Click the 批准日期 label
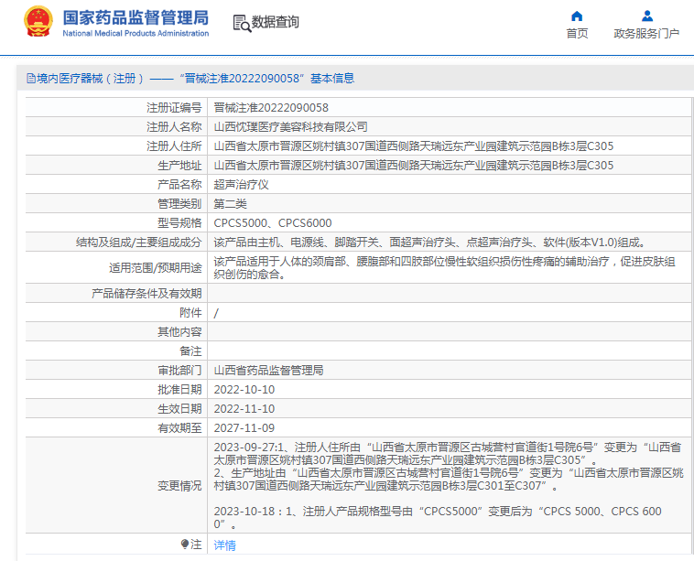 [x=179, y=390]
